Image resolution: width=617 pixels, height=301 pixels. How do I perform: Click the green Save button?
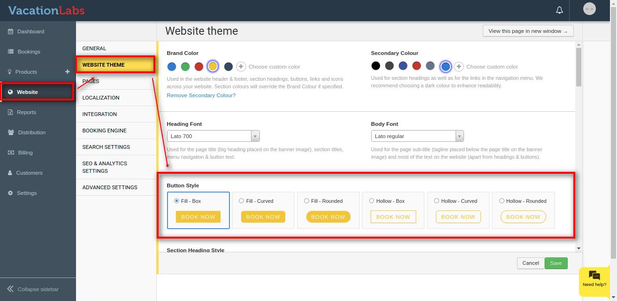click(556, 263)
